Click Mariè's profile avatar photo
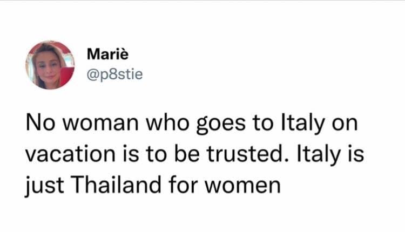The height and width of the screenshot is (232, 405). (49, 65)
